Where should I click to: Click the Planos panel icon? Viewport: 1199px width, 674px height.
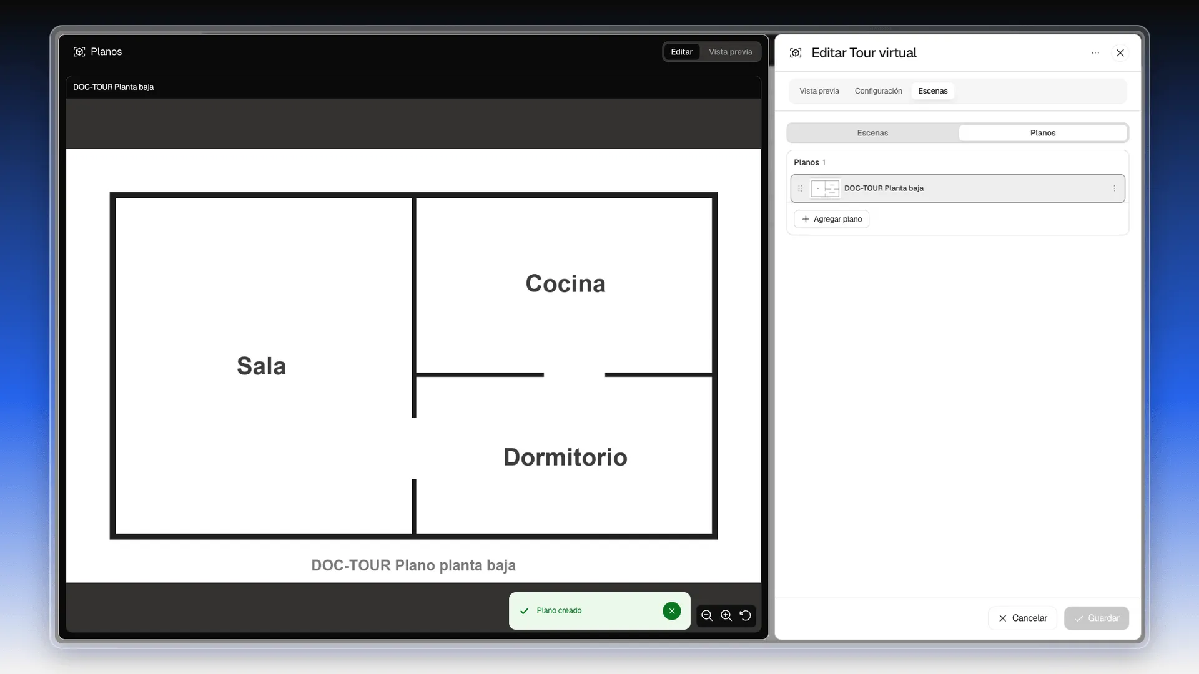[79, 52]
